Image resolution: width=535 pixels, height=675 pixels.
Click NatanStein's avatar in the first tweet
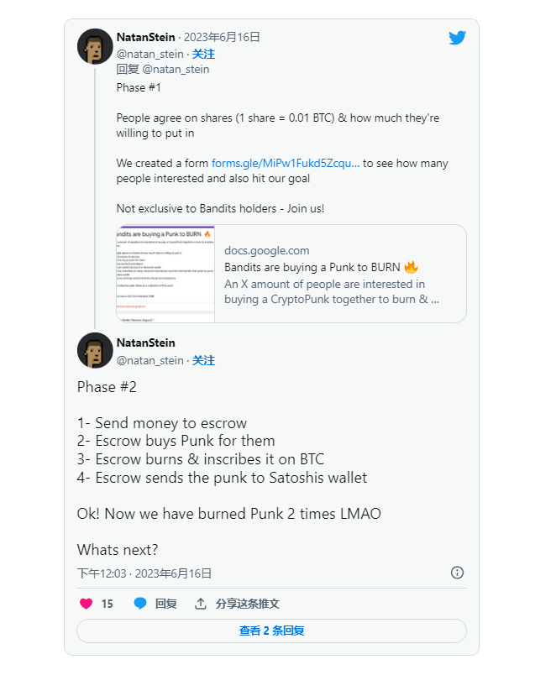(95, 46)
